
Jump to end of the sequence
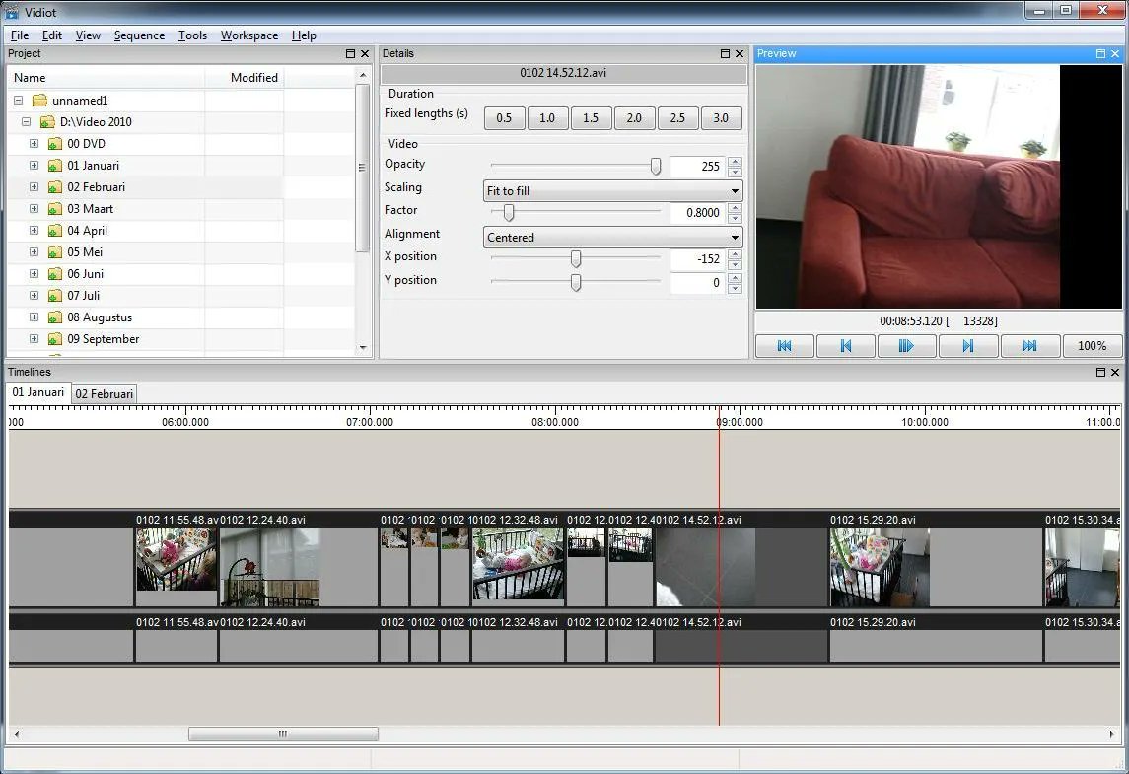(1030, 346)
